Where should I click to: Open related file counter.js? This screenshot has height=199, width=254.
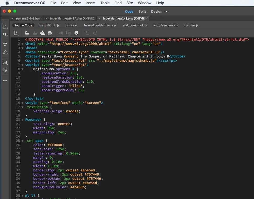(191, 25)
